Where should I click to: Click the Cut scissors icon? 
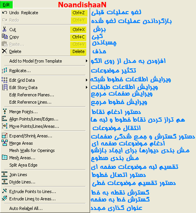(x=5, y=29)
